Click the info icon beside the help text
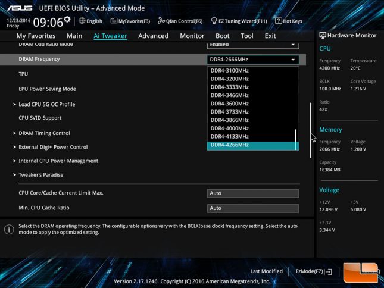 click(x=9, y=230)
